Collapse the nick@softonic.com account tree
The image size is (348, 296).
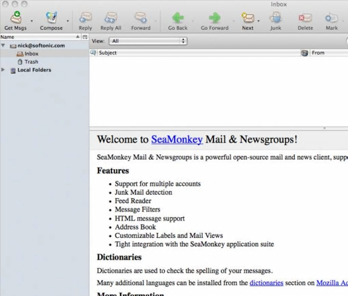click(x=3, y=45)
